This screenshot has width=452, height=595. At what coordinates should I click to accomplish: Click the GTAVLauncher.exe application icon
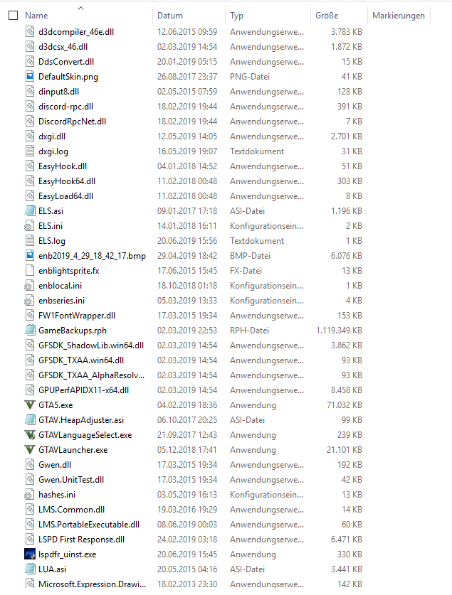click(x=30, y=450)
